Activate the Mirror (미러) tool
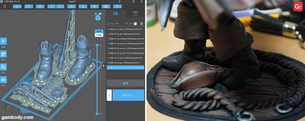 click(x=3, y=79)
